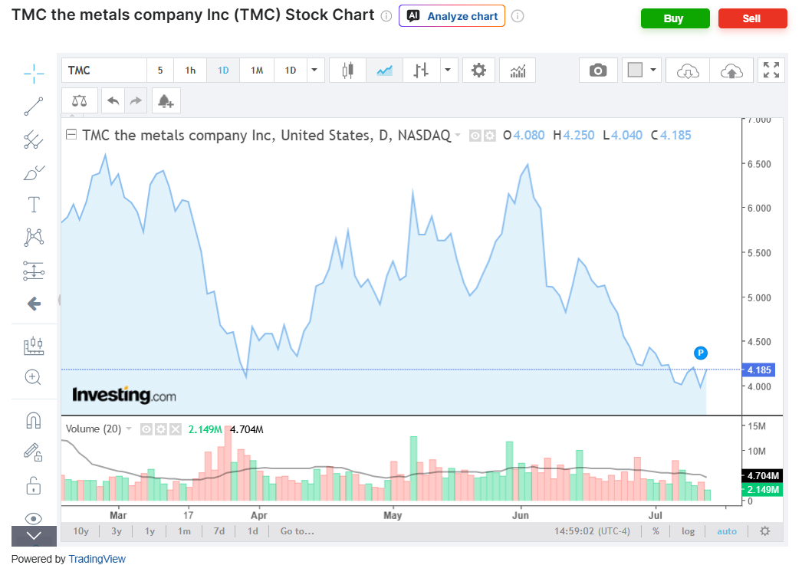Click the Analyze chart button
The width and height of the screenshot is (802, 565).
[452, 16]
